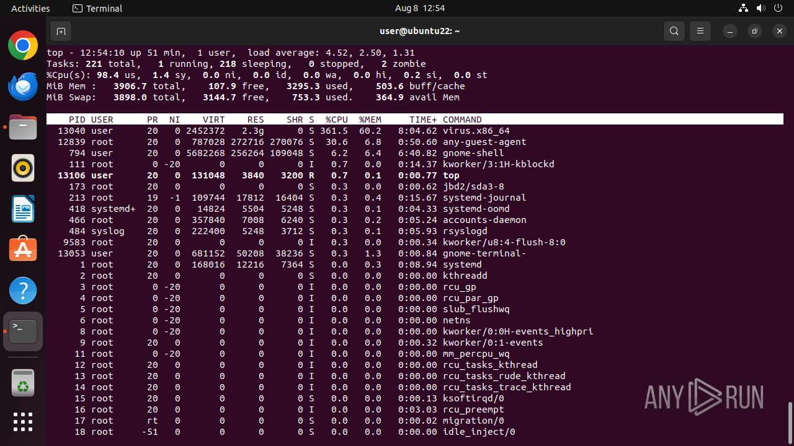Open new terminal tab button
Screen dimensions: 794x446
[60, 31]
